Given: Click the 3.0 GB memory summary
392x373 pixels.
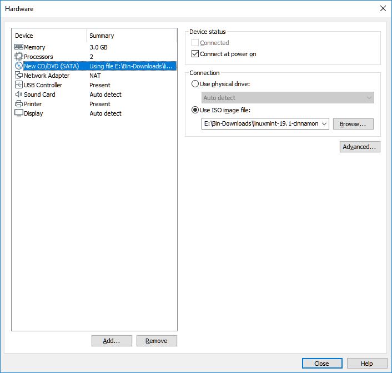Looking at the screenshot, I should 98,47.
